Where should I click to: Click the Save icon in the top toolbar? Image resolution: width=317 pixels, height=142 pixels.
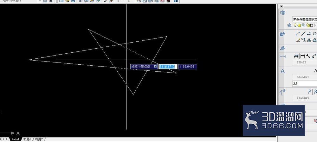73,1
